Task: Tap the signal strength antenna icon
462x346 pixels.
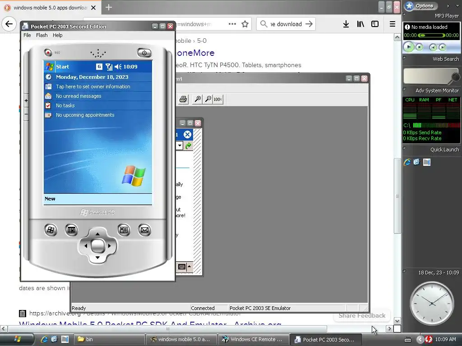Action: coord(109,67)
